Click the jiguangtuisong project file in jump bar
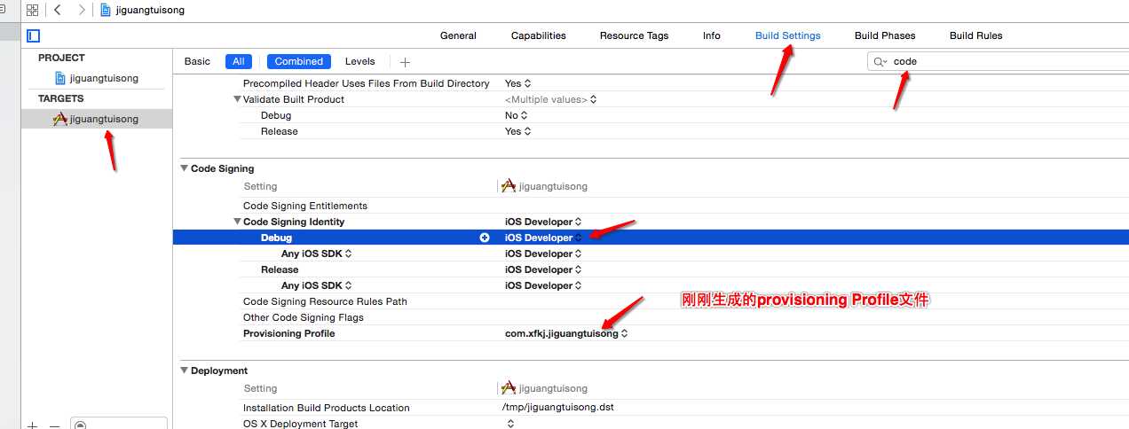Screen dimensions: 1129x429 [143, 10]
